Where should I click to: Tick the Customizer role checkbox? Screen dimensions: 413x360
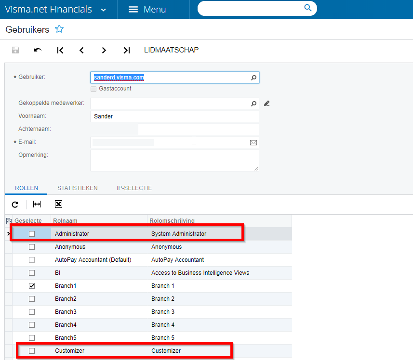pyautogui.click(x=32, y=351)
